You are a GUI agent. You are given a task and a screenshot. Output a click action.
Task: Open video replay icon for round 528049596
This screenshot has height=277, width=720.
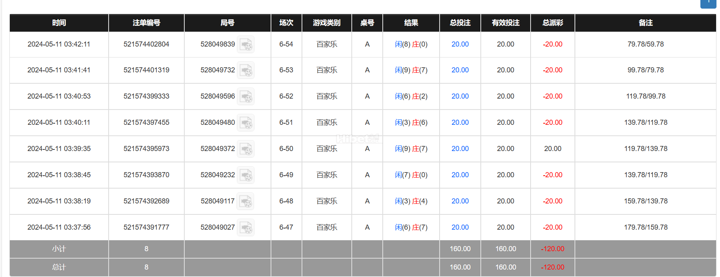pos(246,96)
